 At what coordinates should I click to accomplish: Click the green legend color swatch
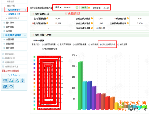click(x=34, y=57)
